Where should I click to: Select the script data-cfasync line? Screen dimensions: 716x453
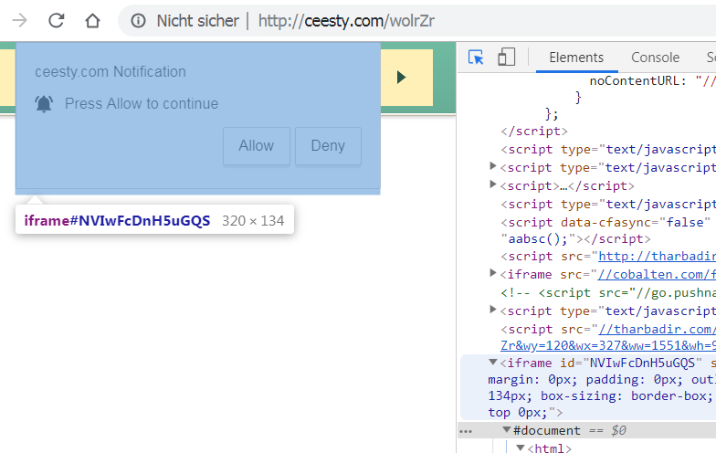(605, 223)
